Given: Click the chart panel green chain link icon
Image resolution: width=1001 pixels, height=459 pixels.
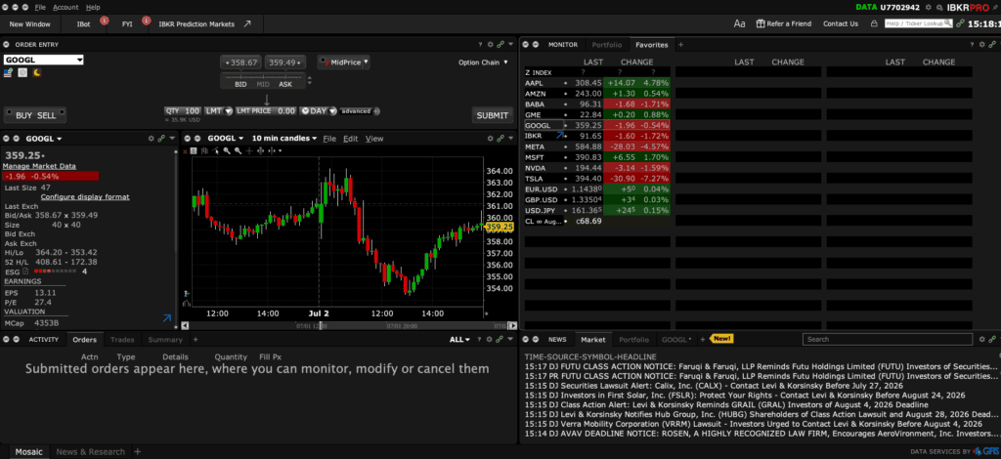Looking at the screenshot, I should click(500, 139).
